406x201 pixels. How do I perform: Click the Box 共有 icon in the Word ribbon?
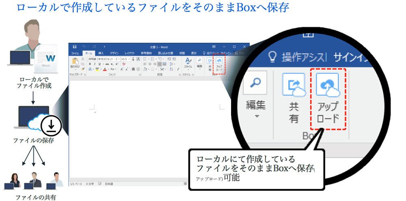[210, 61]
